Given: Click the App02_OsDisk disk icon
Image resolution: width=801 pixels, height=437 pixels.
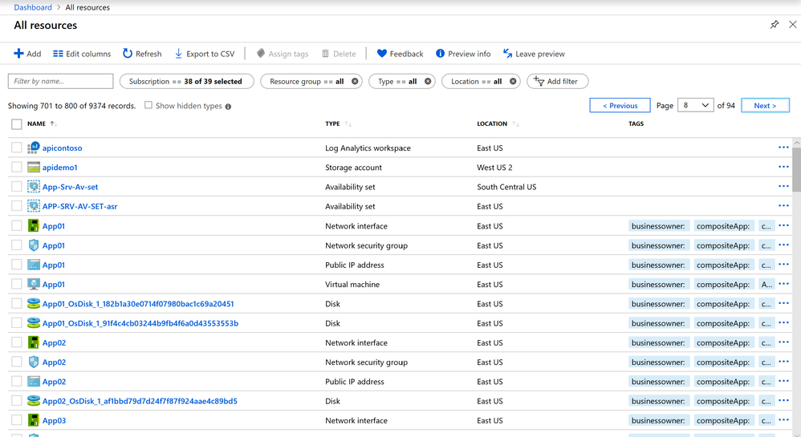Looking at the screenshot, I should [x=33, y=401].
